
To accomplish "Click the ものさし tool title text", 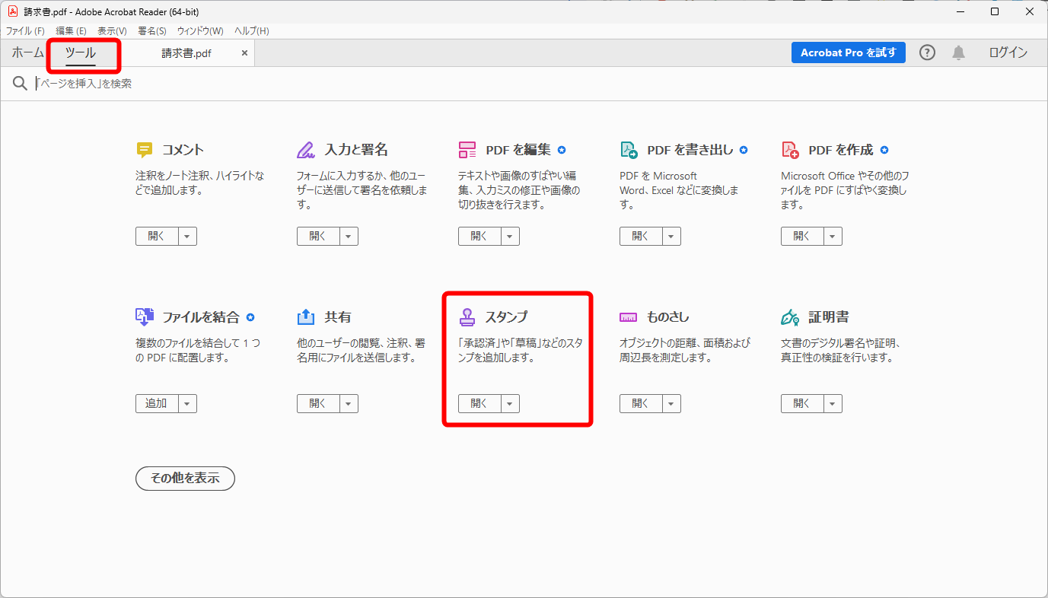I will 668,317.
